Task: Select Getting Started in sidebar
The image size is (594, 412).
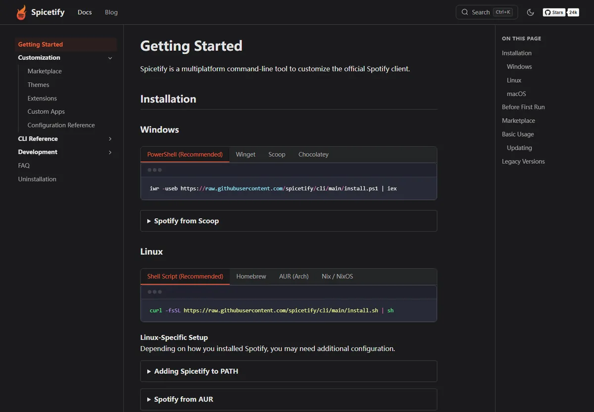Action: 66,45
